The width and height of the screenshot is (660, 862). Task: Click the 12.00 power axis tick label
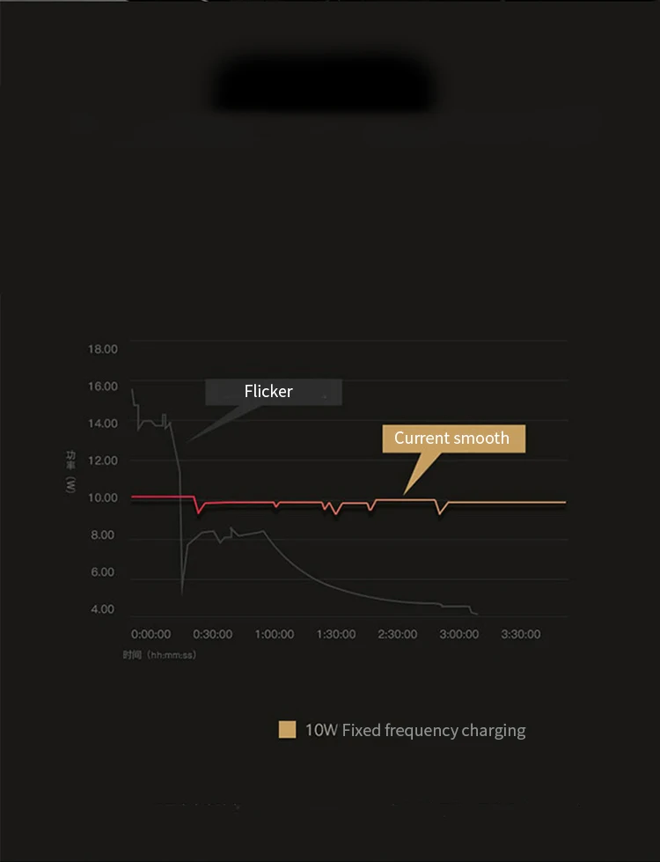click(103, 460)
